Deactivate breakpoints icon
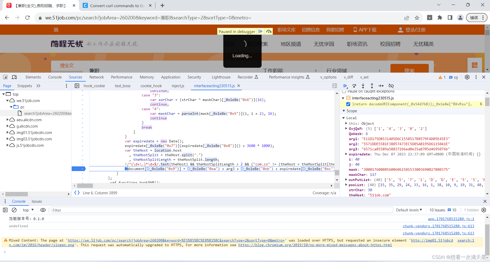The width and height of the screenshot is (490, 262). [391, 86]
